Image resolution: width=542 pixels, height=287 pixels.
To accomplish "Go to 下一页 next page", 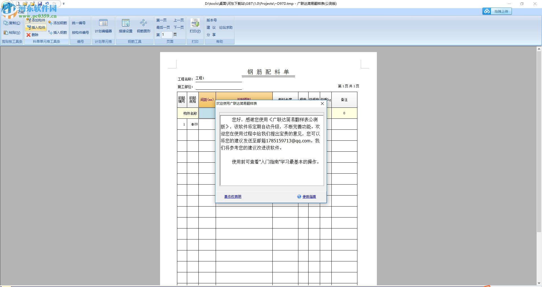I will tap(179, 28).
